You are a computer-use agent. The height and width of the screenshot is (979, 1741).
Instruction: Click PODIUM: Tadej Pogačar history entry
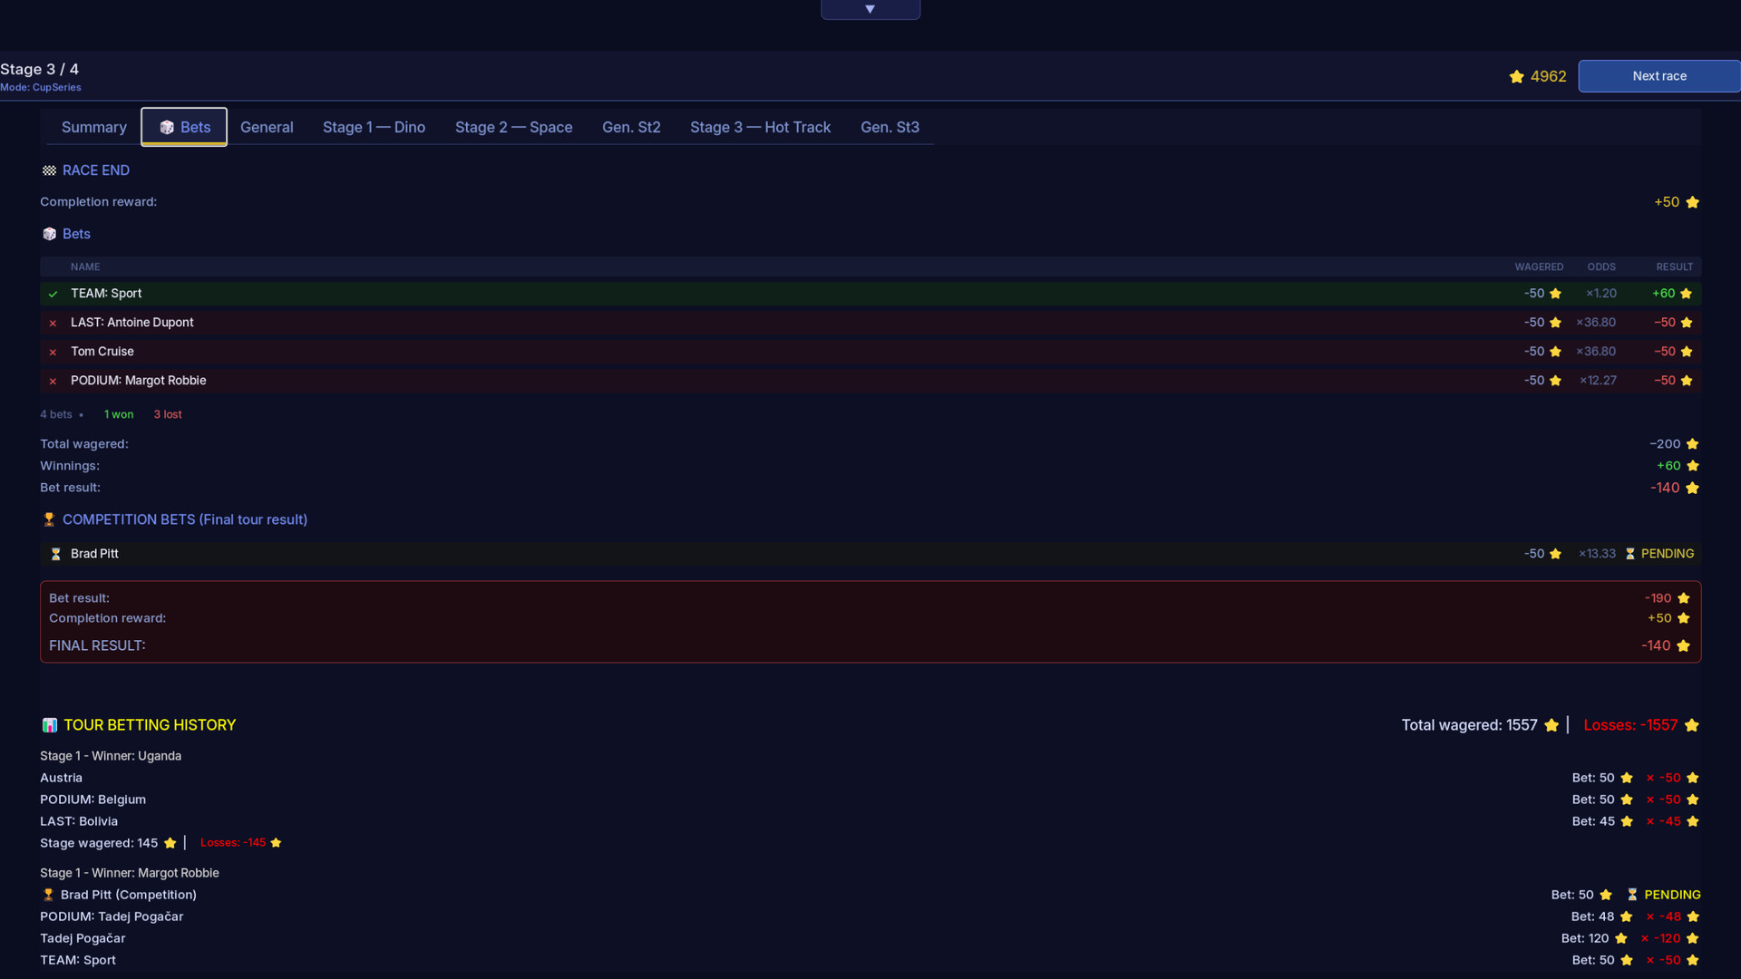[112, 916]
